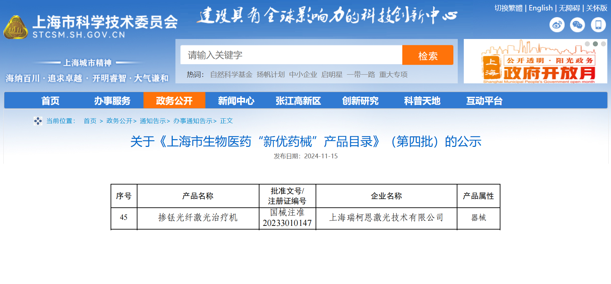Open the 政务公开 navigation tab

[174, 100]
